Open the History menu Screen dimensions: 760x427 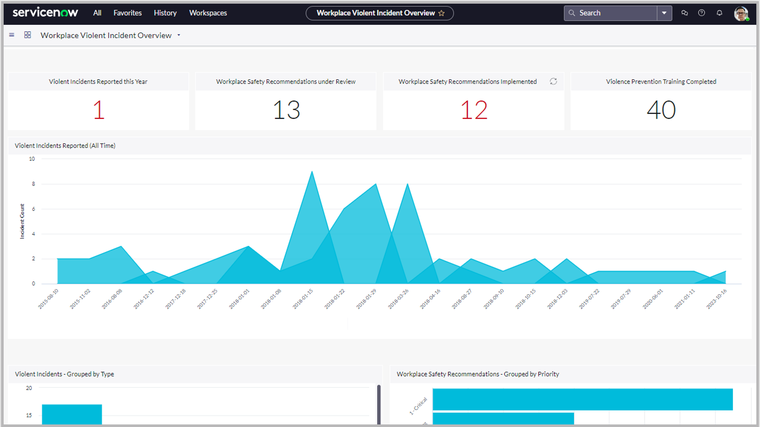165,13
